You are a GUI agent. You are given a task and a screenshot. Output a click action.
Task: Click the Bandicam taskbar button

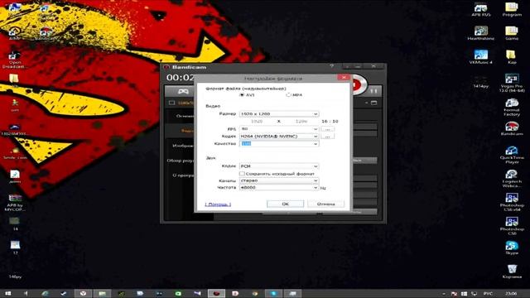click(216, 294)
